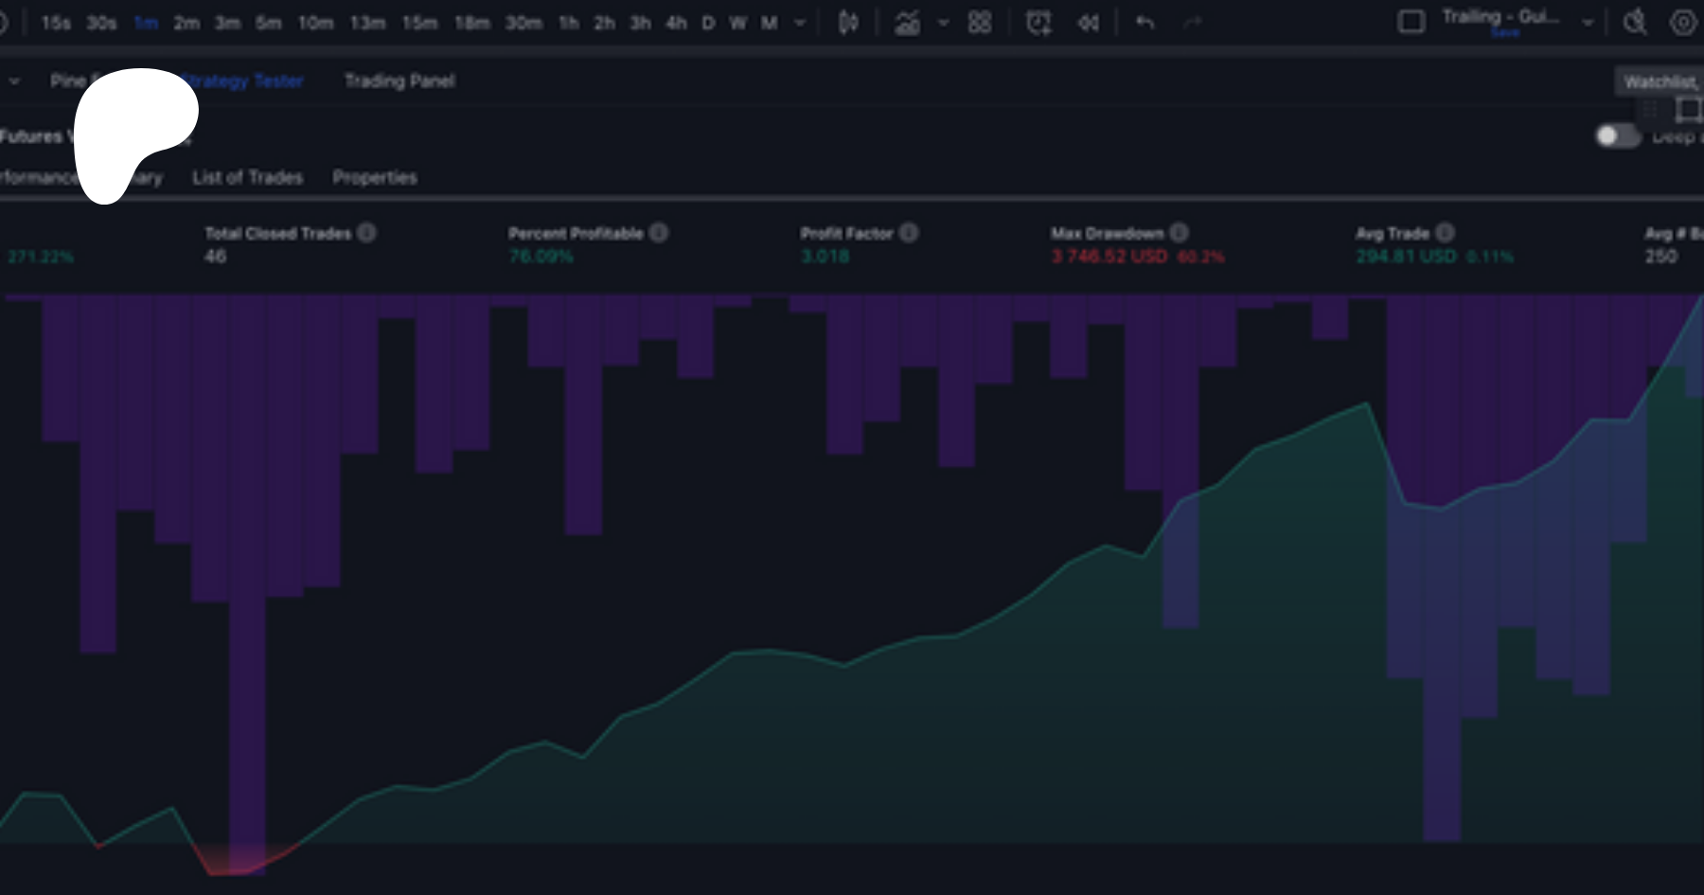Expand the timeframe list dropdown arrow
This screenshot has height=895, width=1704.
coord(800,23)
